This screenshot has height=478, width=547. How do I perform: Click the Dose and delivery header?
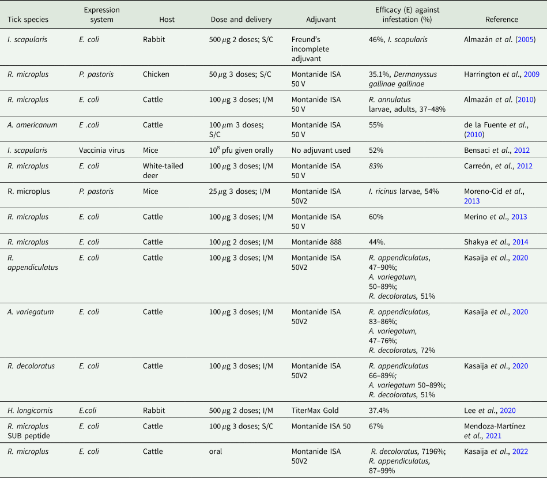pyautogui.click(x=241, y=20)
